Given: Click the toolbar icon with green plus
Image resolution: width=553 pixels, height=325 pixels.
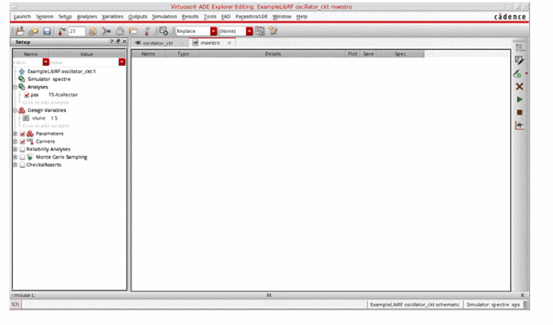Looking at the screenshot, I should [164, 31].
